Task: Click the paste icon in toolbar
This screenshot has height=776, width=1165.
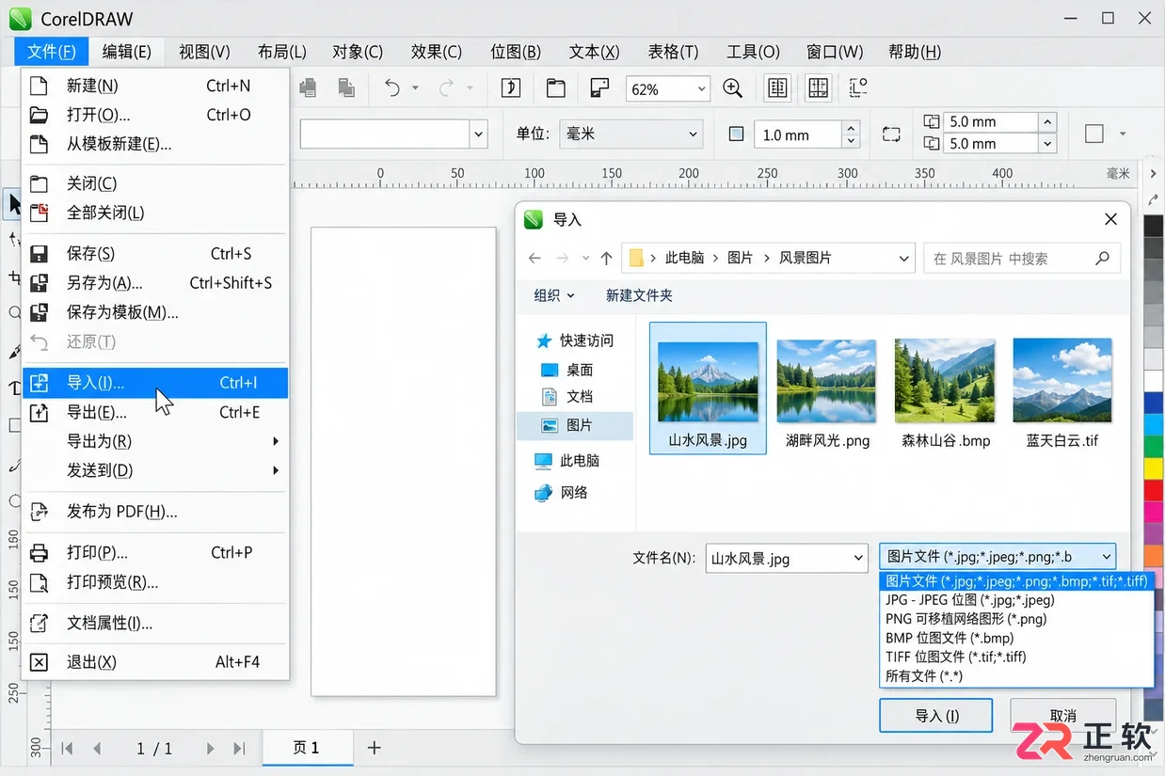Action: click(346, 88)
